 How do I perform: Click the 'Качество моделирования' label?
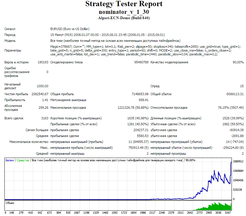[x=169, y=62]
